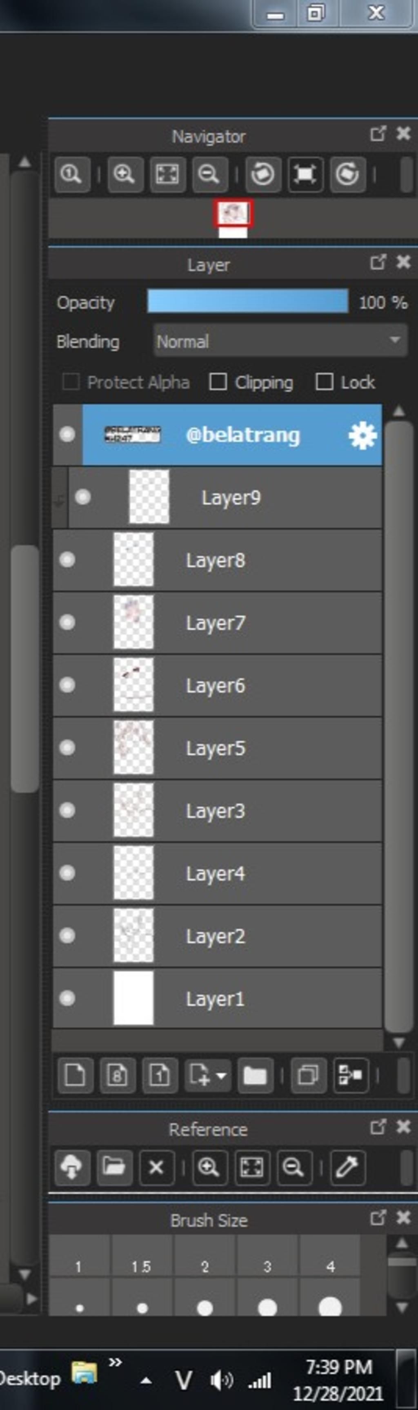The height and width of the screenshot is (1410, 418).
Task: Select Layer5 in the layer list
Action: click(217, 748)
